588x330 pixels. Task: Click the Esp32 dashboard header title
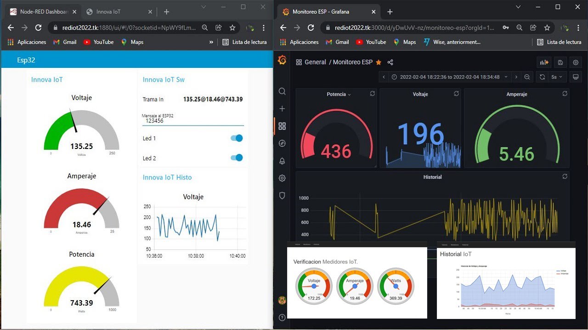click(x=26, y=60)
